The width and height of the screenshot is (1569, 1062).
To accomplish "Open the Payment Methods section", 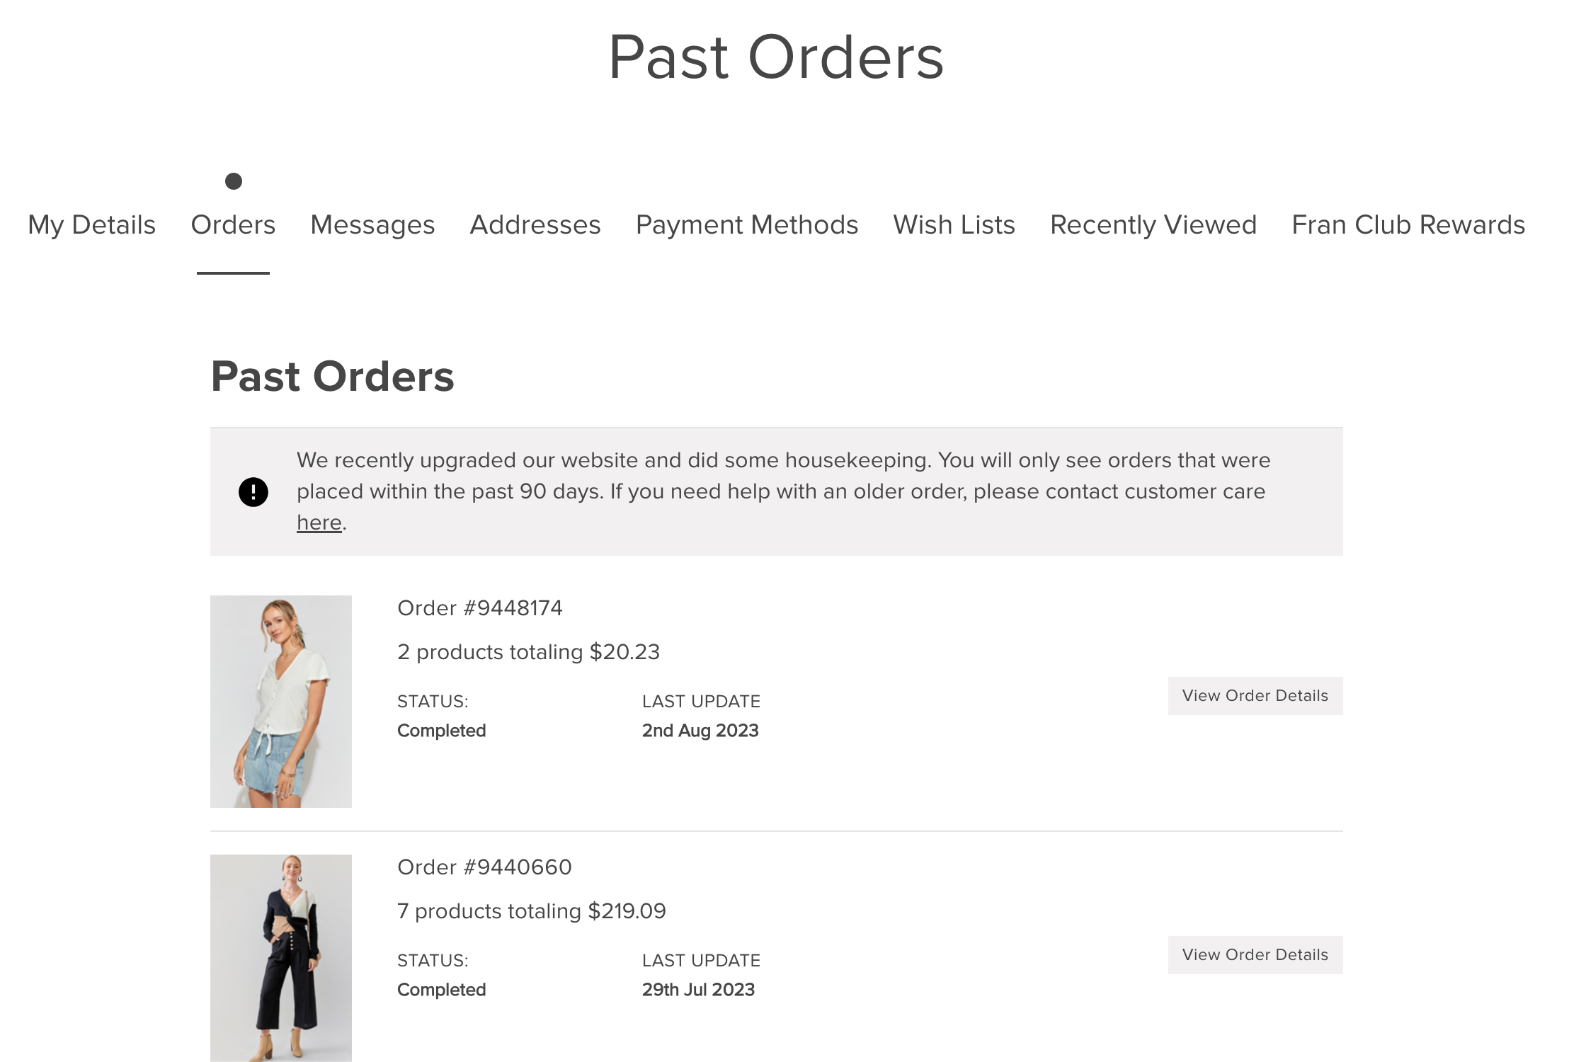I will (746, 224).
